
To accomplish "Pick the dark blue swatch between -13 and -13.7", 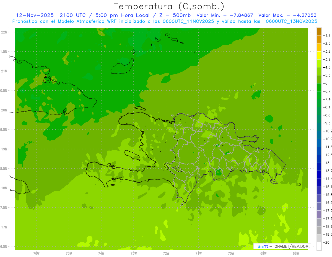I will point(319,167).
